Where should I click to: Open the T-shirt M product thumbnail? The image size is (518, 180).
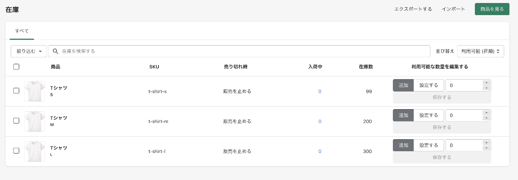[x=35, y=121]
